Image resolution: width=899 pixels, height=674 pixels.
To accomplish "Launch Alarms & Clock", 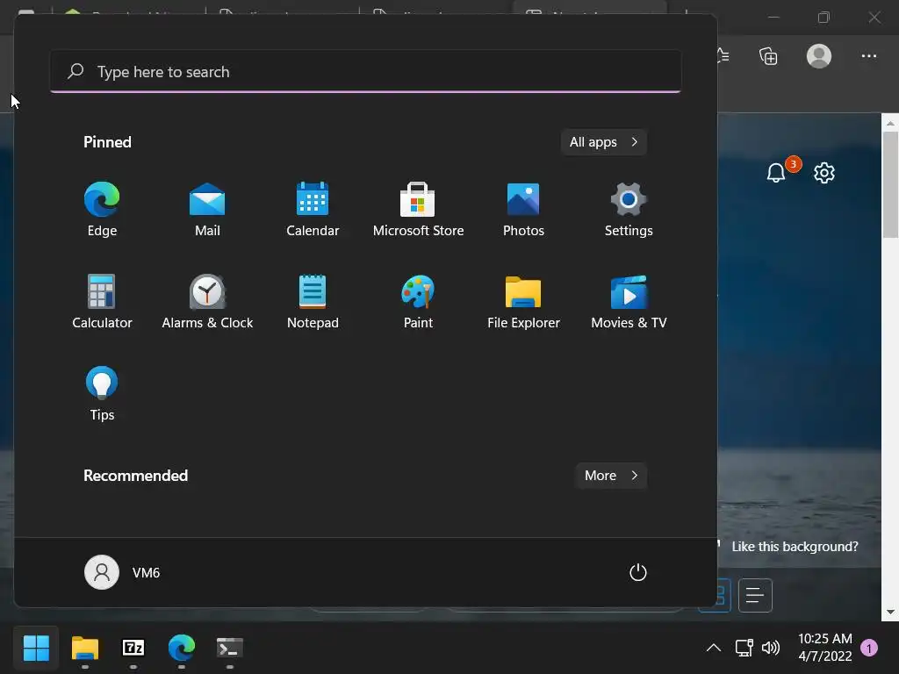I will (x=207, y=302).
